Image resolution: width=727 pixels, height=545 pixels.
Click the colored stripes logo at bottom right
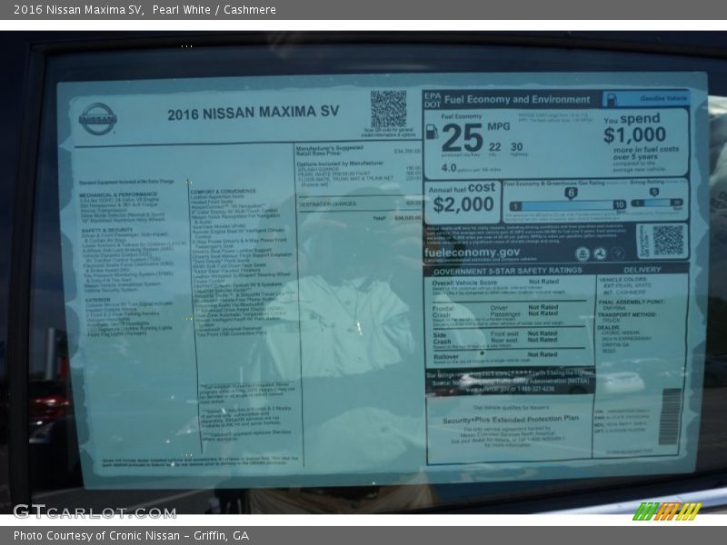667,511
